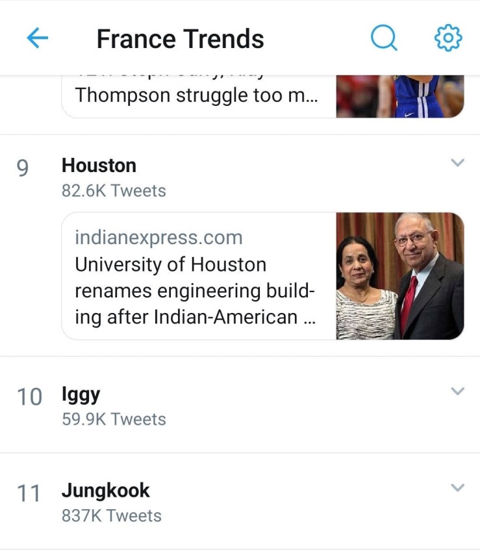Screen dimensions: 480x550
Task: Open trends settings gear icon
Action: (448, 39)
